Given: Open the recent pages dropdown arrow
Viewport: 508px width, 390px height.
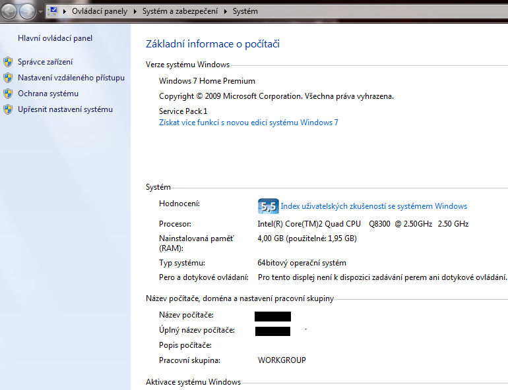Looking at the screenshot, I should coord(40,12).
